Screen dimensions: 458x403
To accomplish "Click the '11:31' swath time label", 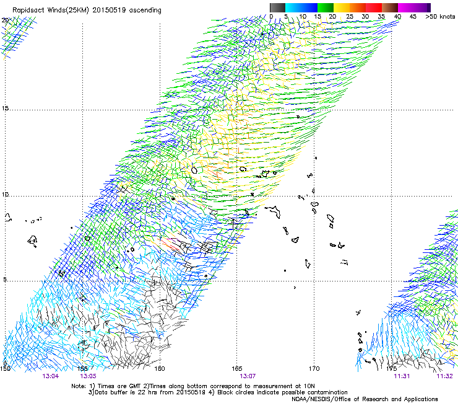I will point(402,376).
